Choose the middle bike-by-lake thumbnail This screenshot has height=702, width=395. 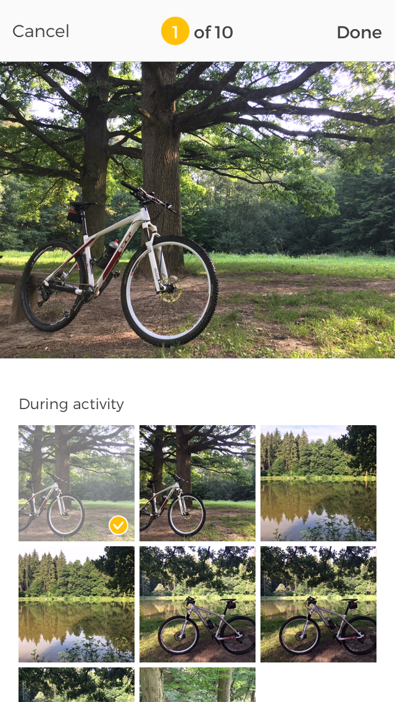pyautogui.click(x=197, y=604)
